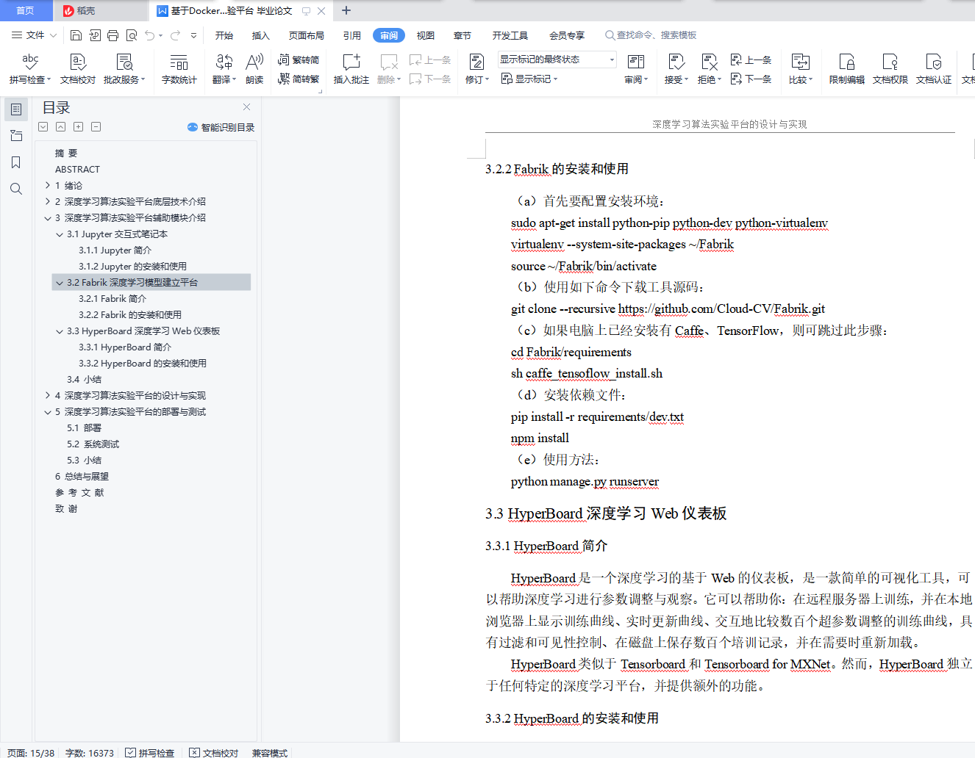The width and height of the screenshot is (975, 758).
Task: Expand chapter 4 in the outline
Action: tap(48, 396)
